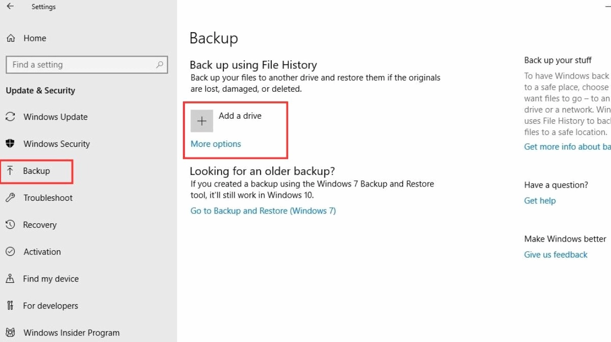Click the plus icon to add a drive

pyautogui.click(x=202, y=120)
